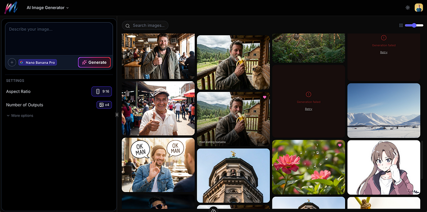Click the plus add attachment button

tap(12, 63)
